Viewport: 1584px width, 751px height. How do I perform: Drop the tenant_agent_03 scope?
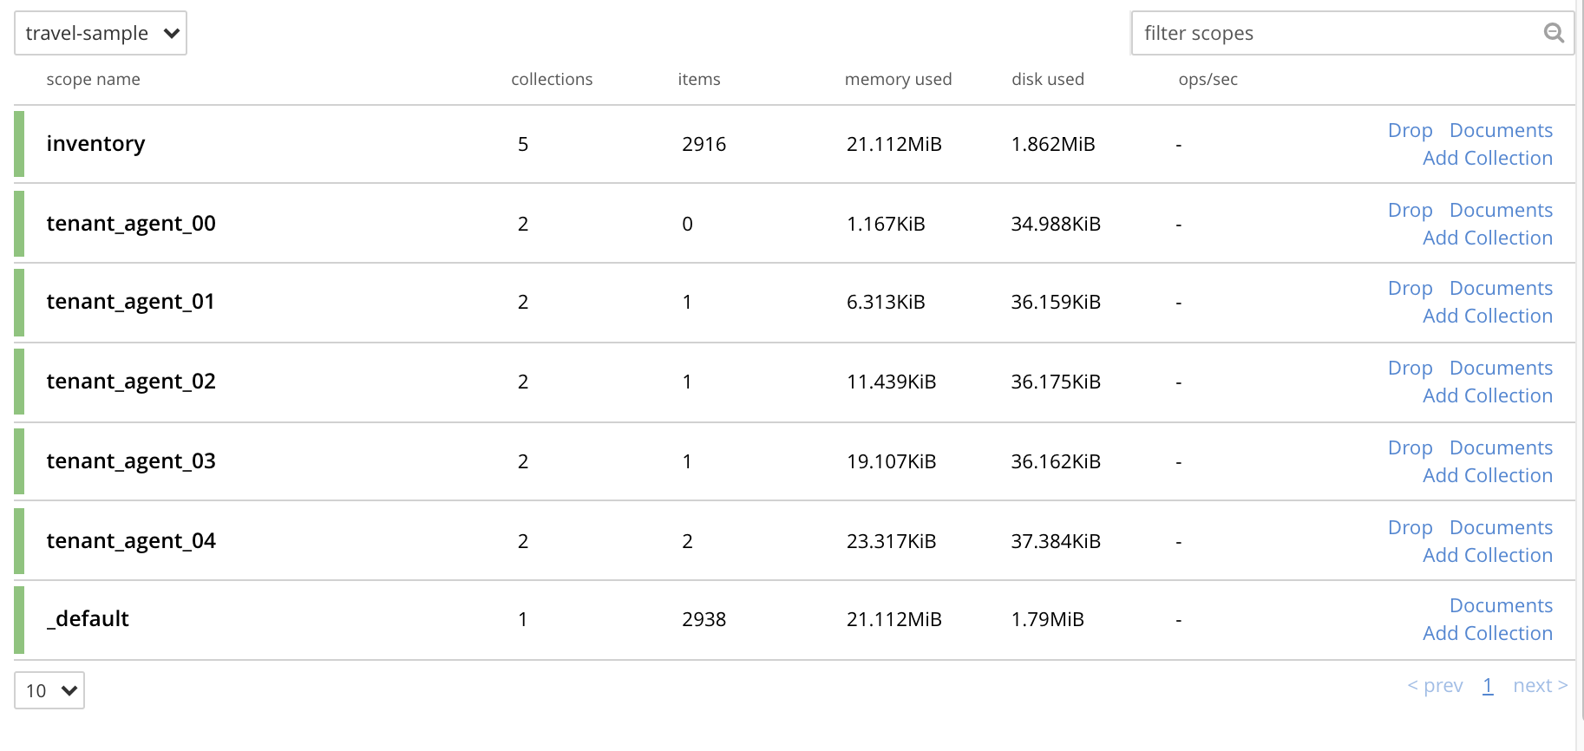(x=1410, y=447)
